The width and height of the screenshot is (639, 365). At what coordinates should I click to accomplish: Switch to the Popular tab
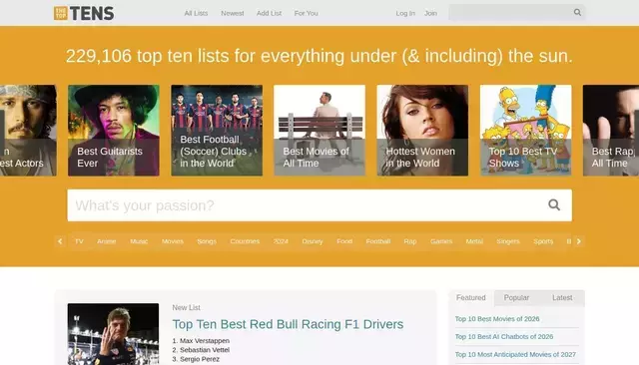(516, 298)
